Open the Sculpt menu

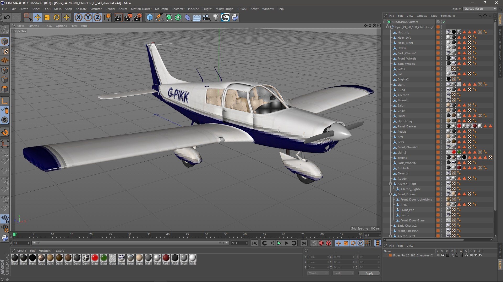[x=123, y=9]
